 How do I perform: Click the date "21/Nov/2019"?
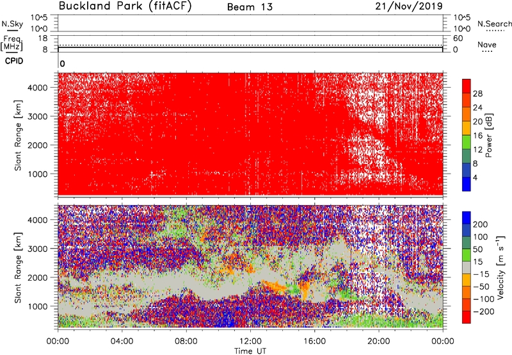tap(409, 6)
